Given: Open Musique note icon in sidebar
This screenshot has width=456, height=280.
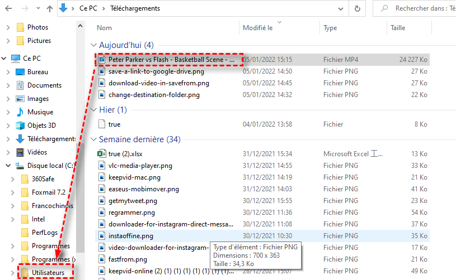Looking at the screenshot, I should 20,112.
